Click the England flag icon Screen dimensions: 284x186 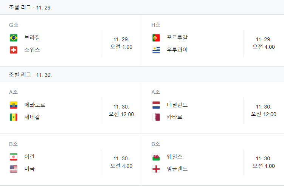tap(156, 169)
